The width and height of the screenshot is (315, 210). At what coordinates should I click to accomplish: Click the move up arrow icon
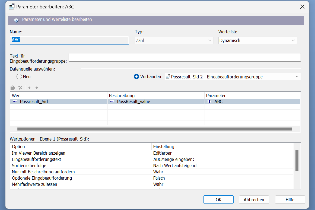click(30, 88)
